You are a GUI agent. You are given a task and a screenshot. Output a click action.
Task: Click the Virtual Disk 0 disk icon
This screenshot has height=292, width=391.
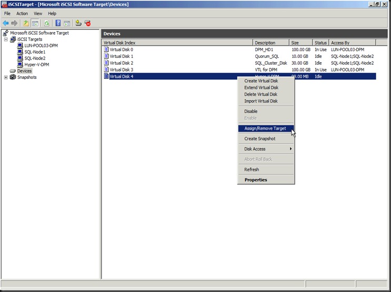[x=106, y=49]
